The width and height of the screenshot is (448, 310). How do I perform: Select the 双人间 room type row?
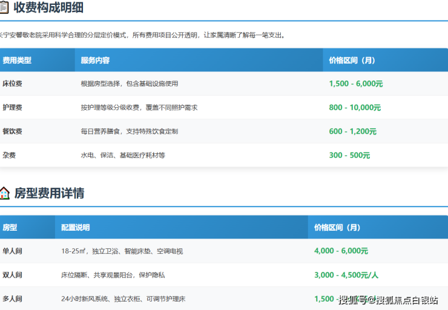click(13, 275)
